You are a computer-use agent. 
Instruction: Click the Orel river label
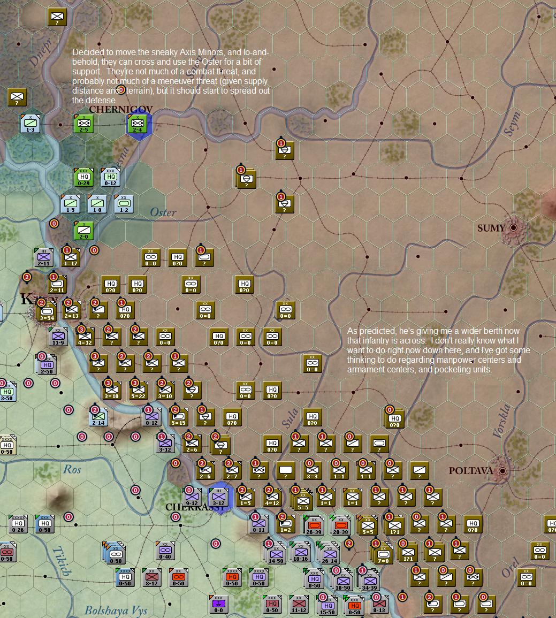[x=511, y=568]
